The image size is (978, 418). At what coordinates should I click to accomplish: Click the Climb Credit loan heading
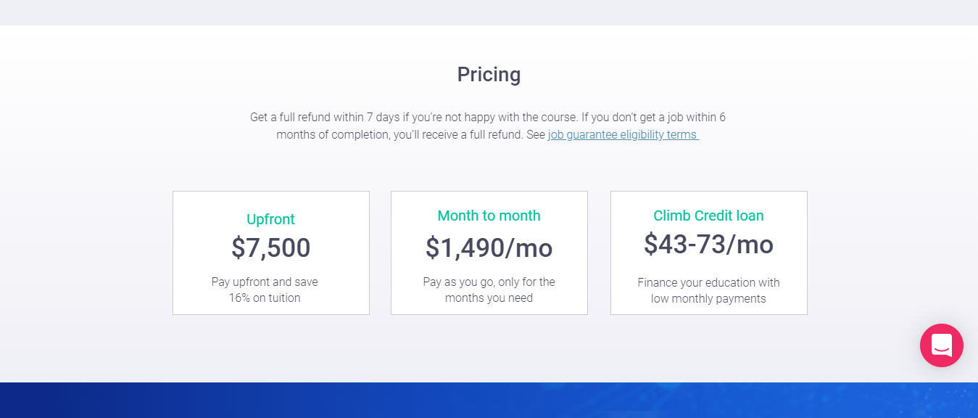point(708,216)
